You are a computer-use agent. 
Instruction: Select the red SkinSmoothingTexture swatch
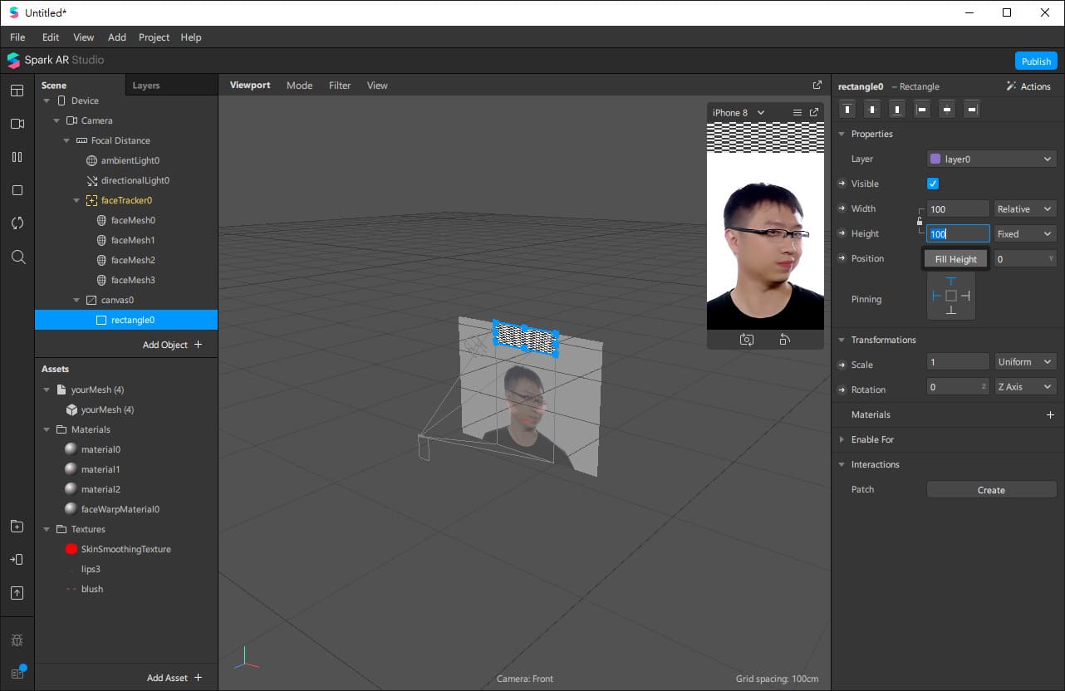click(x=71, y=549)
